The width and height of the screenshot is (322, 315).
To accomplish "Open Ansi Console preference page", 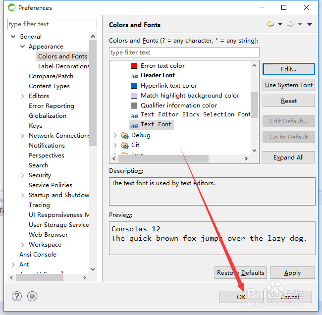I will pyautogui.click(x=38, y=255).
